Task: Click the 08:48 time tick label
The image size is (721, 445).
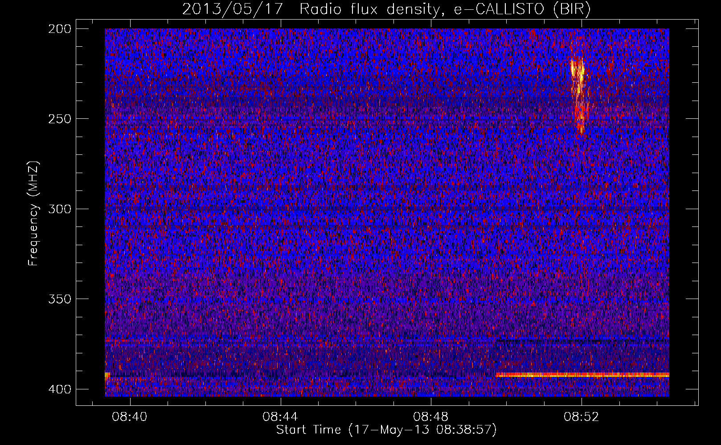Action: click(x=431, y=417)
